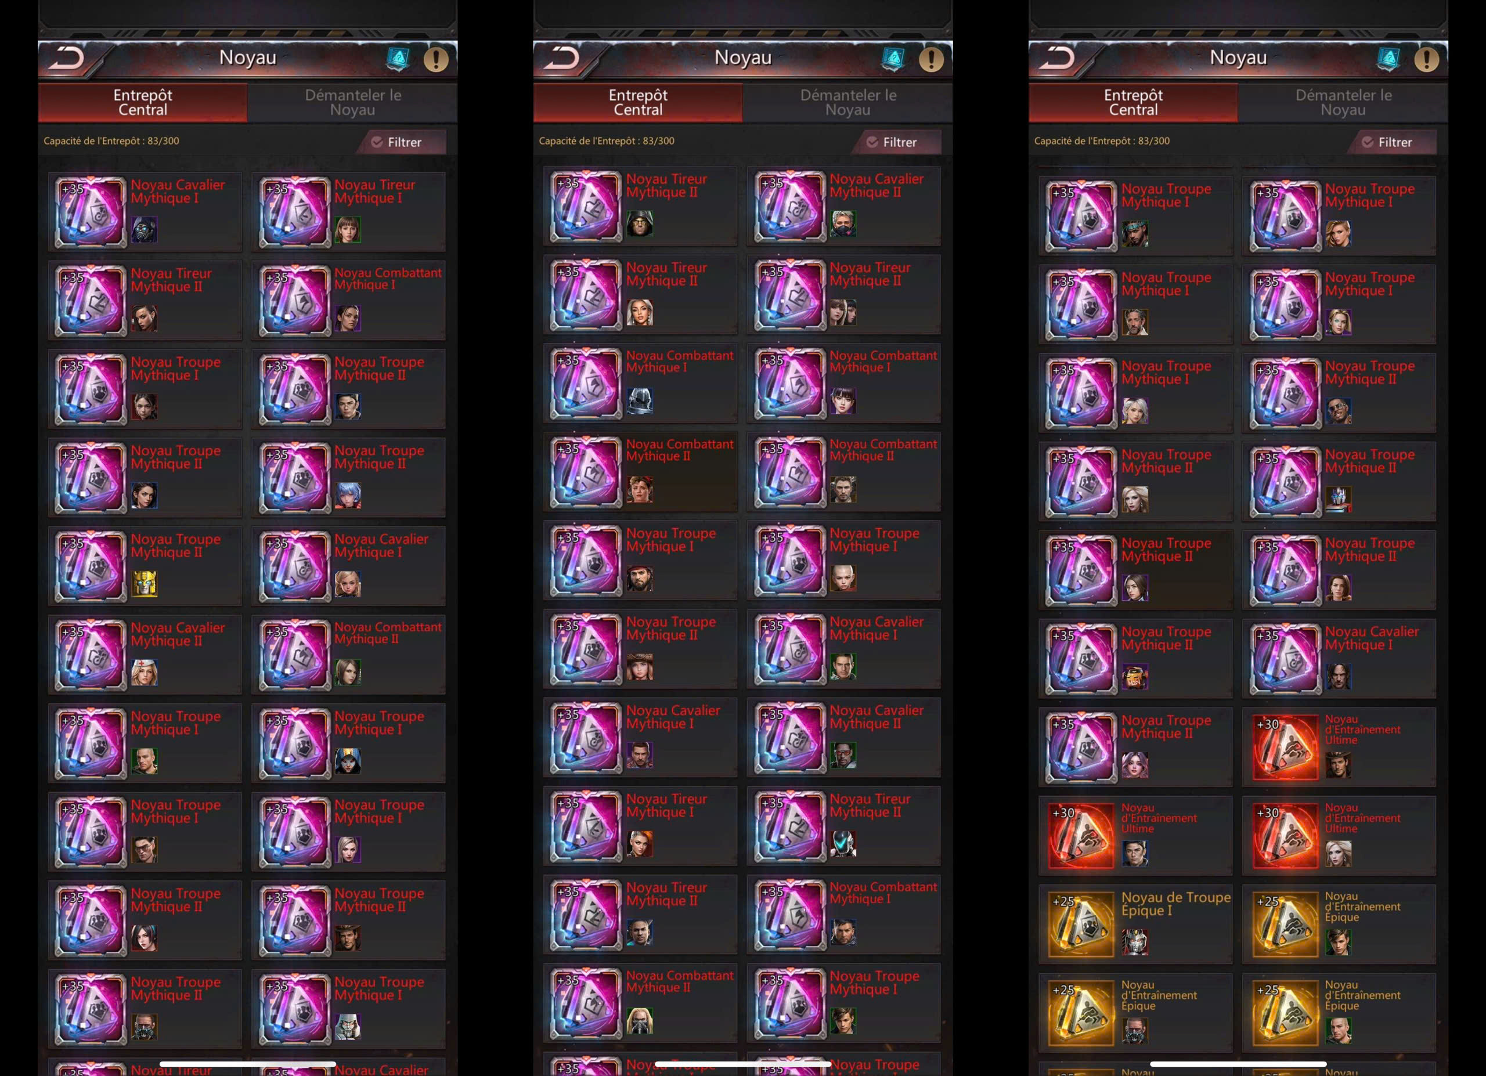The image size is (1486, 1076).
Task: Toggle the Filtrer checkmark in the middle screenshot
Action: 872,142
